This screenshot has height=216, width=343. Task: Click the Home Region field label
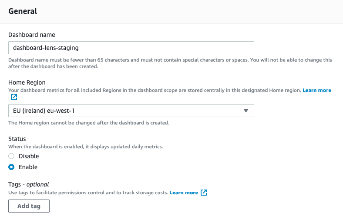coord(27,82)
